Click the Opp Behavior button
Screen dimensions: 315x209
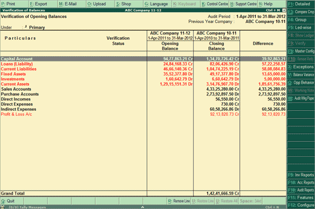(x=301, y=83)
